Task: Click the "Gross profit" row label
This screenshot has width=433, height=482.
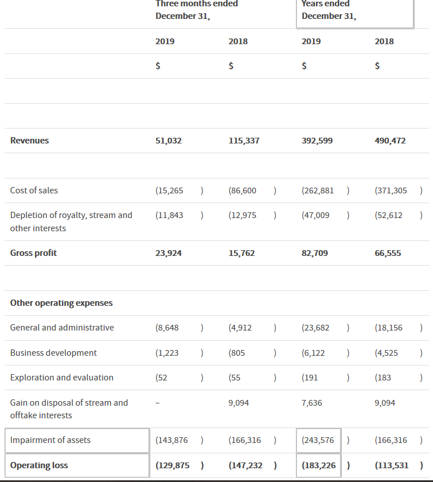Action: tap(33, 253)
